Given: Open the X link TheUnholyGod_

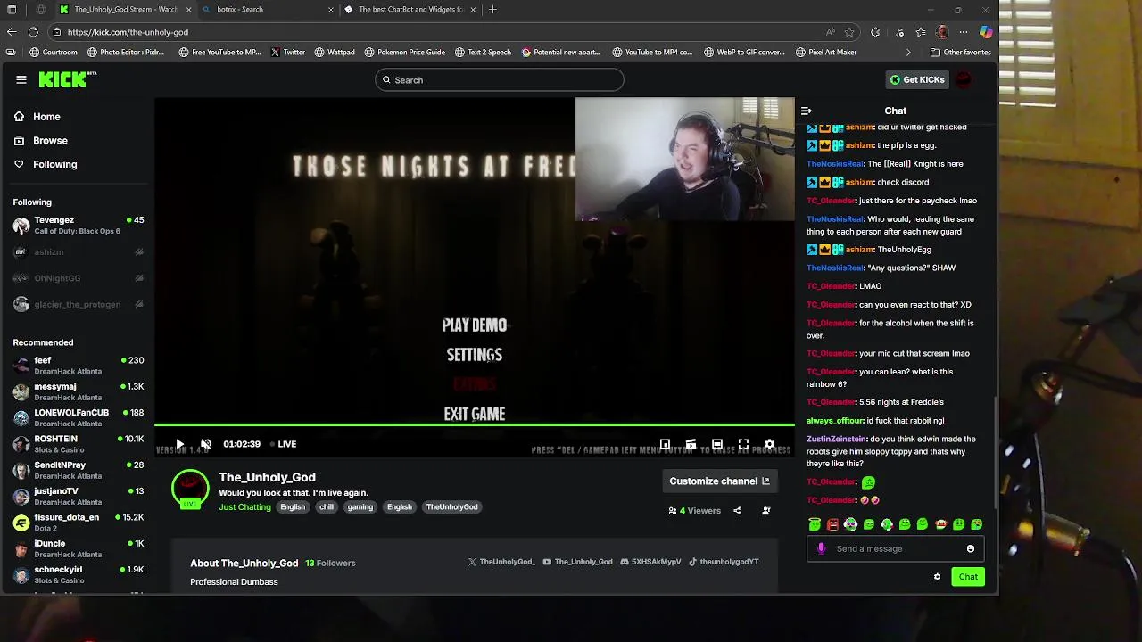Looking at the screenshot, I should point(501,562).
